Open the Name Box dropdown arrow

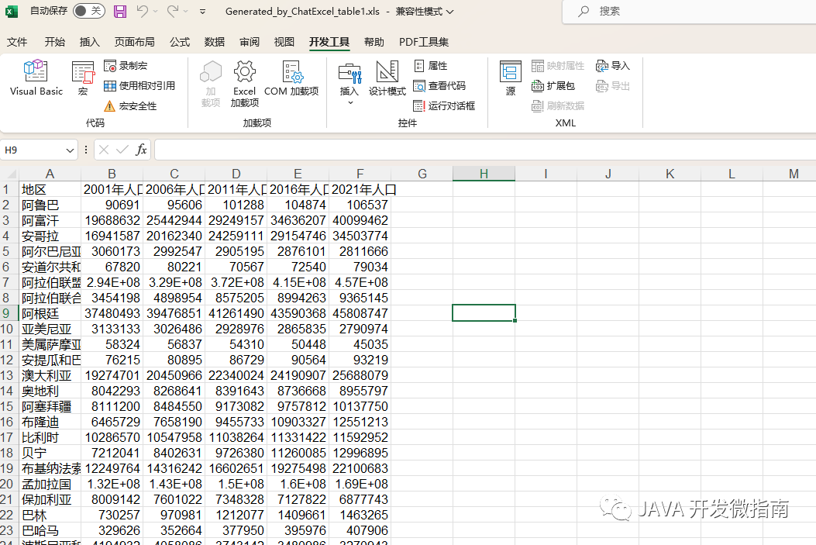click(x=71, y=150)
